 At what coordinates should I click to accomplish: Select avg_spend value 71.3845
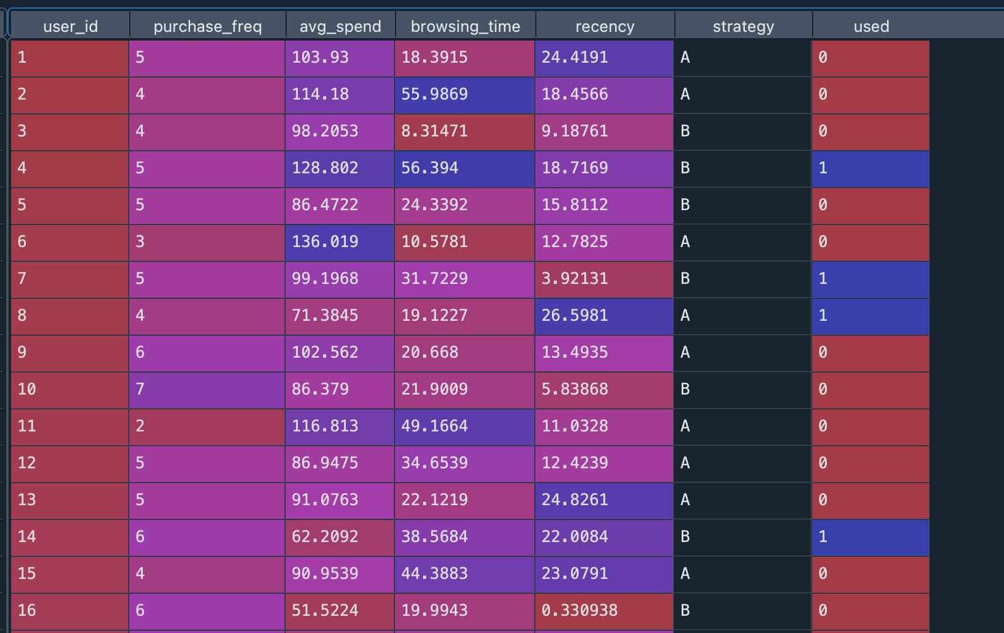(x=340, y=316)
